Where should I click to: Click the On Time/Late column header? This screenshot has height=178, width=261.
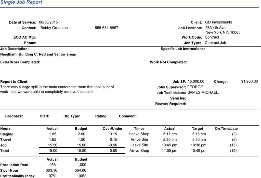pyautogui.click(x=226, y=129)
